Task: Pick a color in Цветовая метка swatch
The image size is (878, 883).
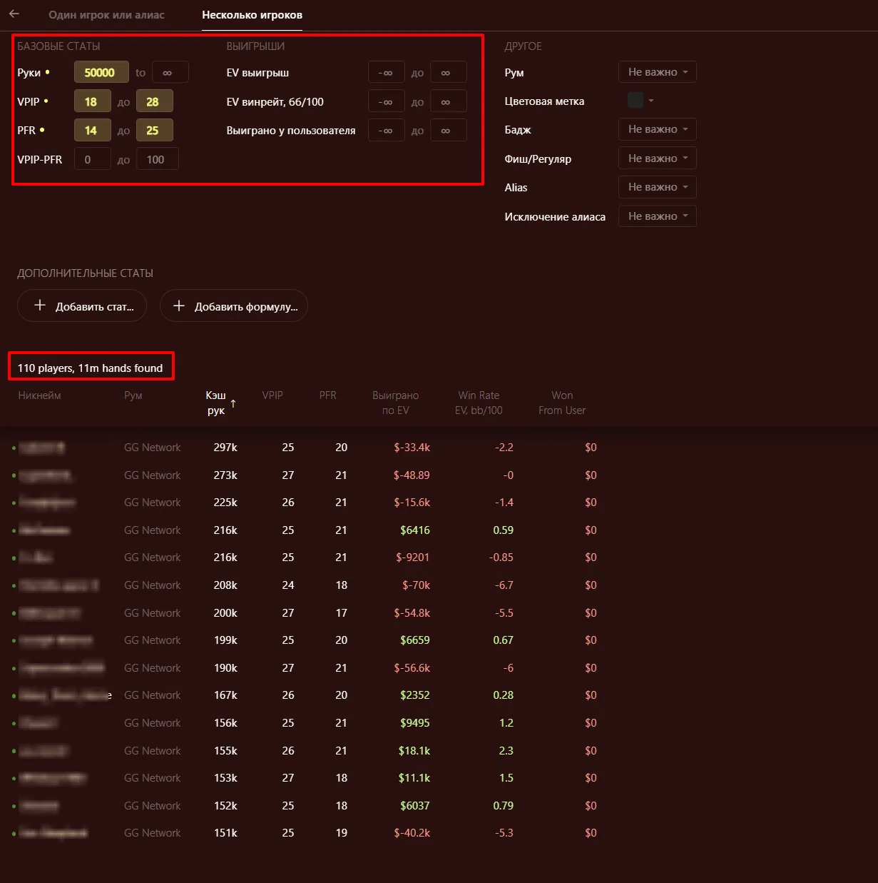Action: (x=635, y=101)
